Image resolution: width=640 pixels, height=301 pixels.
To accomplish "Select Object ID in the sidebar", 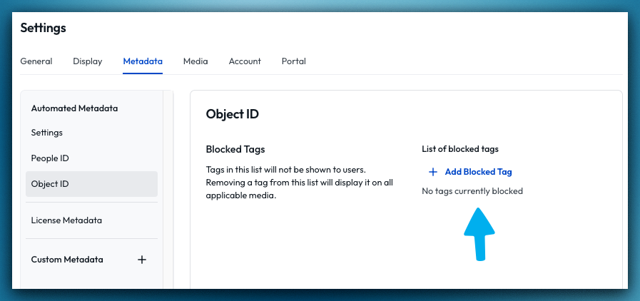I will (x=50, y=184).
